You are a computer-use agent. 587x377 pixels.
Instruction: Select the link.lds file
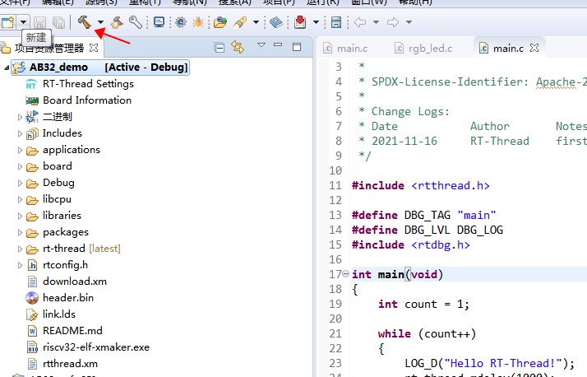[x=59, y=314]
